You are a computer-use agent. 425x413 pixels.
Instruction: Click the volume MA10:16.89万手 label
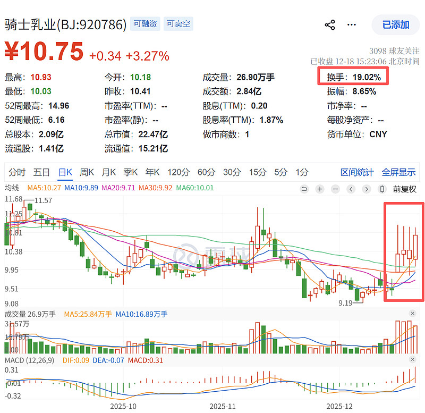coord(141,314)
